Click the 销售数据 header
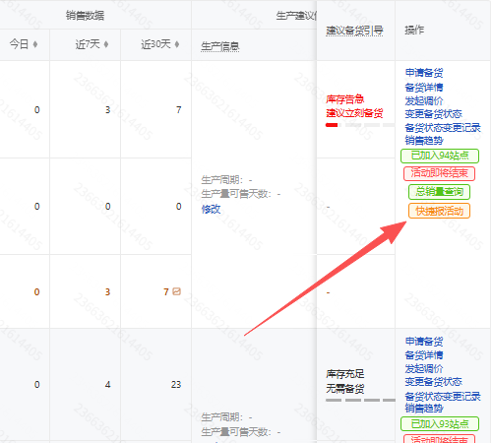This screenshot has width=492, height=443. pyautogui.click(x=85, y=15)
